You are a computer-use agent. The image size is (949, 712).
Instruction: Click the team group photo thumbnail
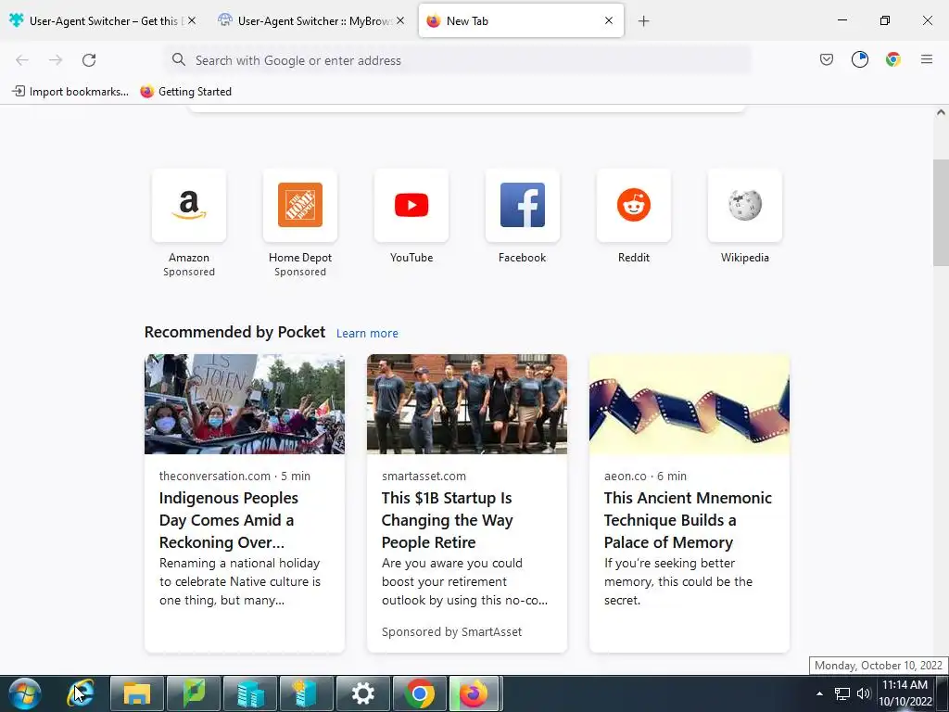pyautogui.click(x=467, y=404)
